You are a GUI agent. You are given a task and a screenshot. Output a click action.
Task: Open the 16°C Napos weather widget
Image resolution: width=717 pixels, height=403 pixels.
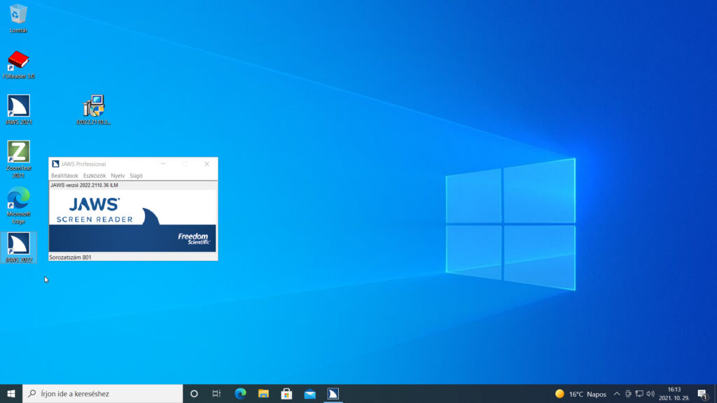(x=580, y=394)
